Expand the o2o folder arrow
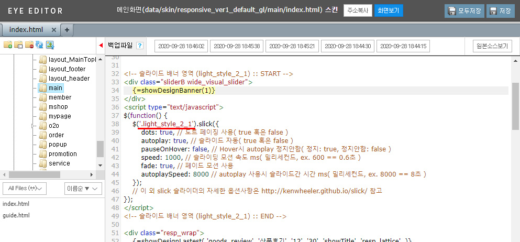 pyautogui.click(x=33, y=126)
